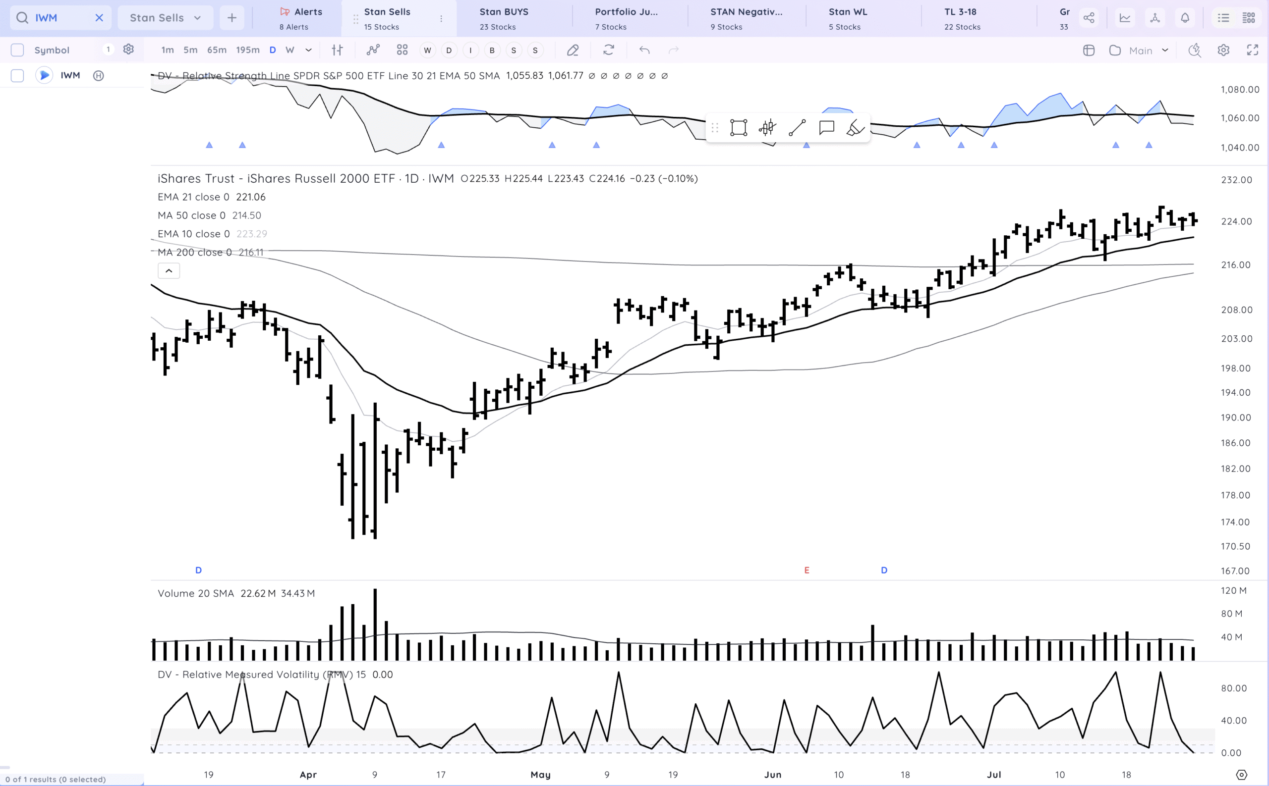Image resolution: width=1269 pixels, height=786 pixels.
Task: Collapse the indicator legend chevron
Action: tap(169, 271)
